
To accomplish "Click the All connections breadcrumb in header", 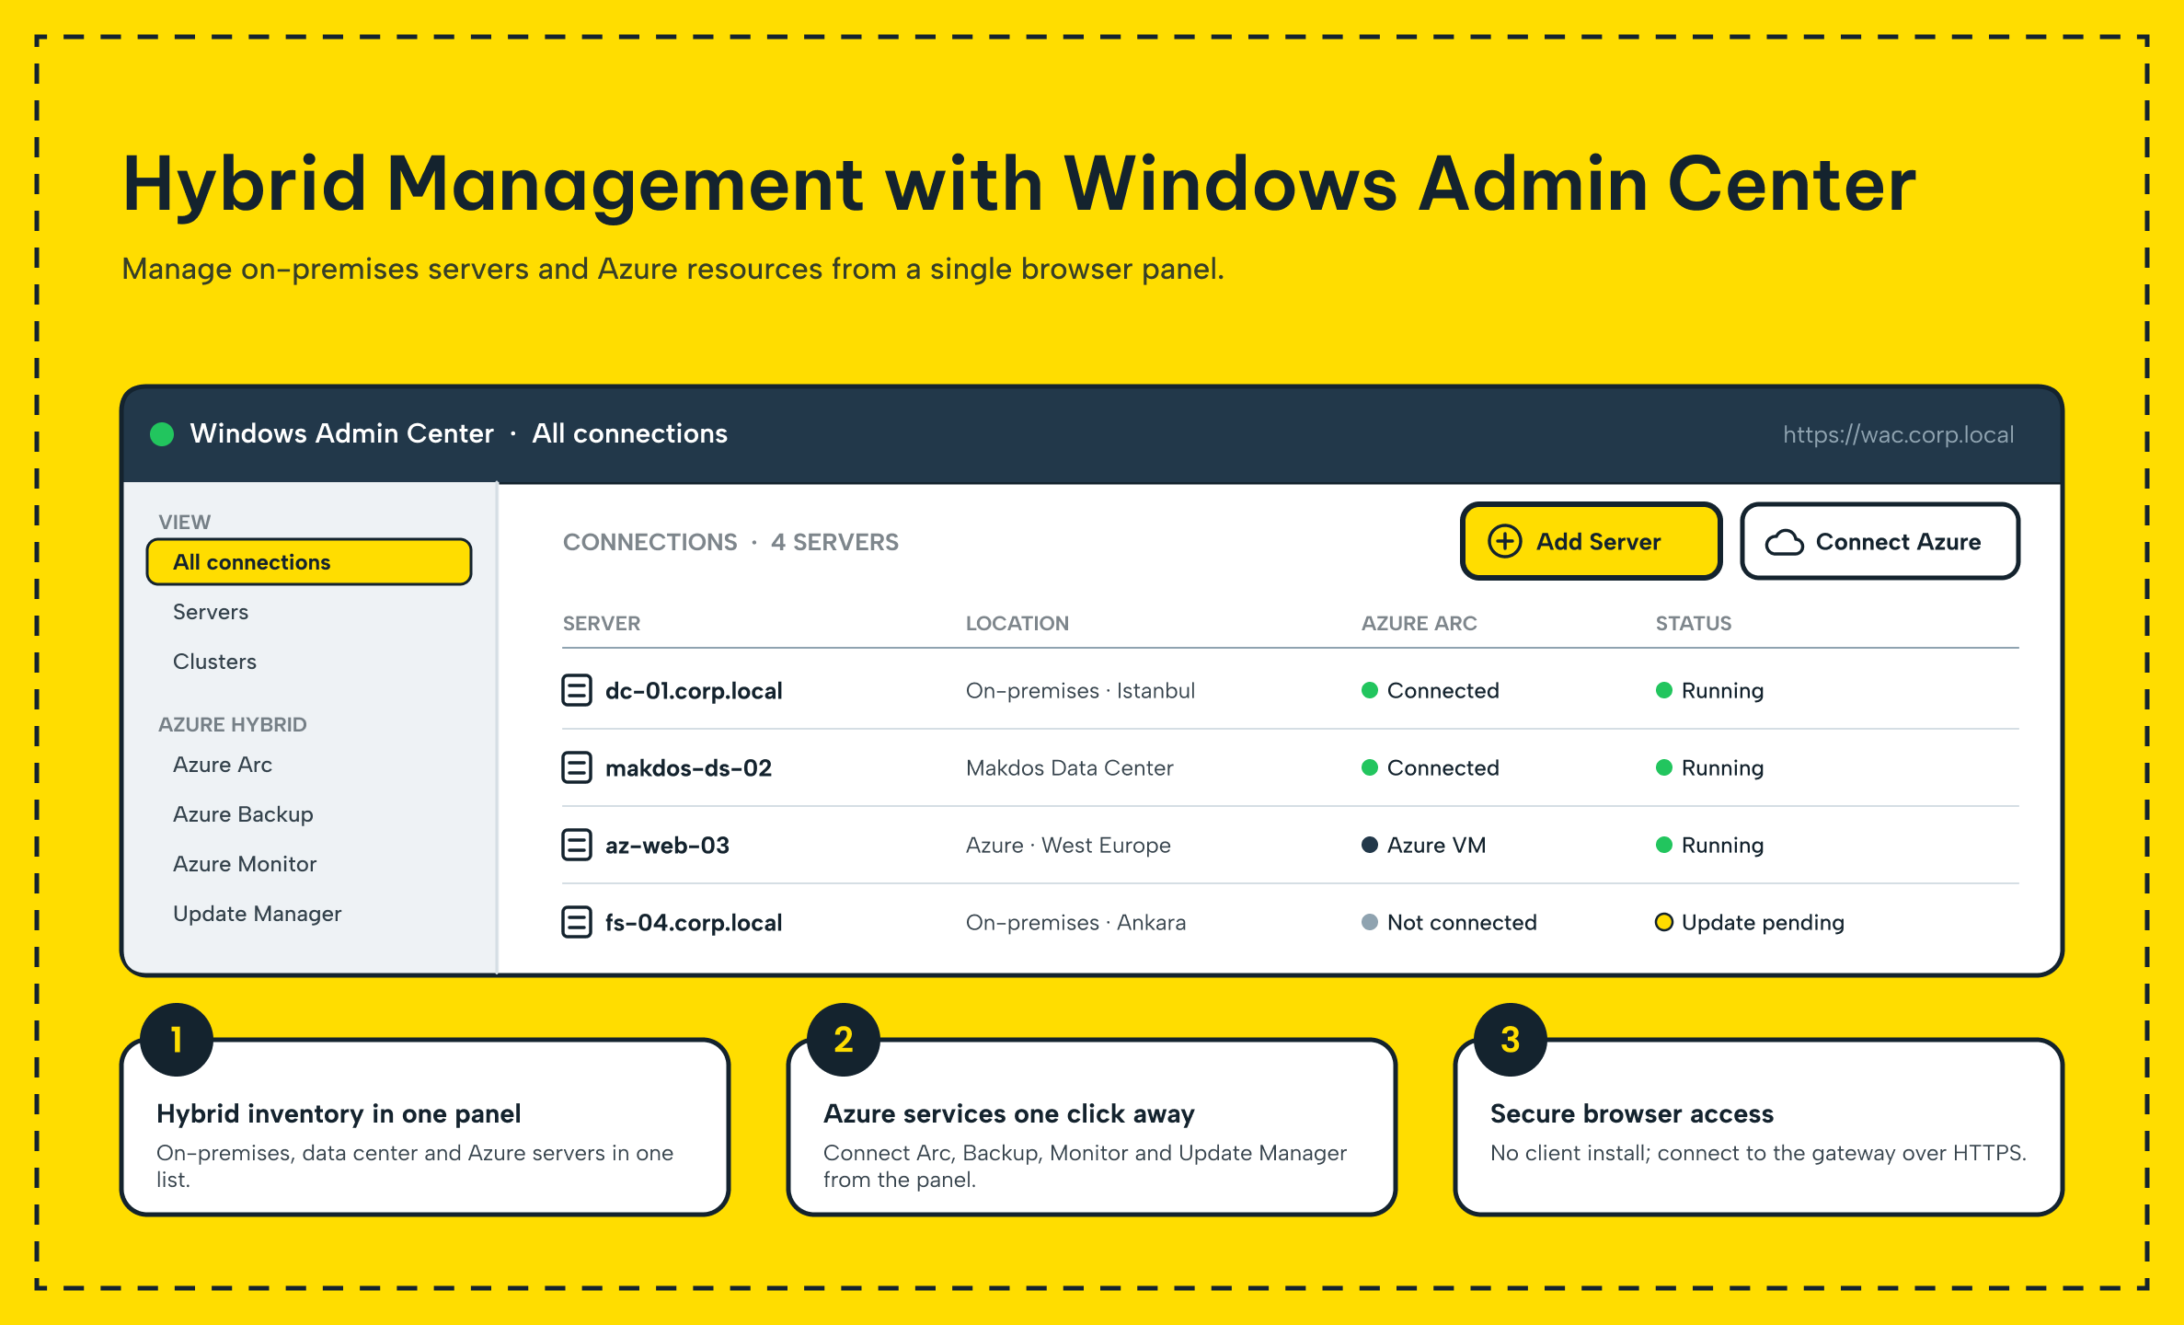I will (629, 433).
